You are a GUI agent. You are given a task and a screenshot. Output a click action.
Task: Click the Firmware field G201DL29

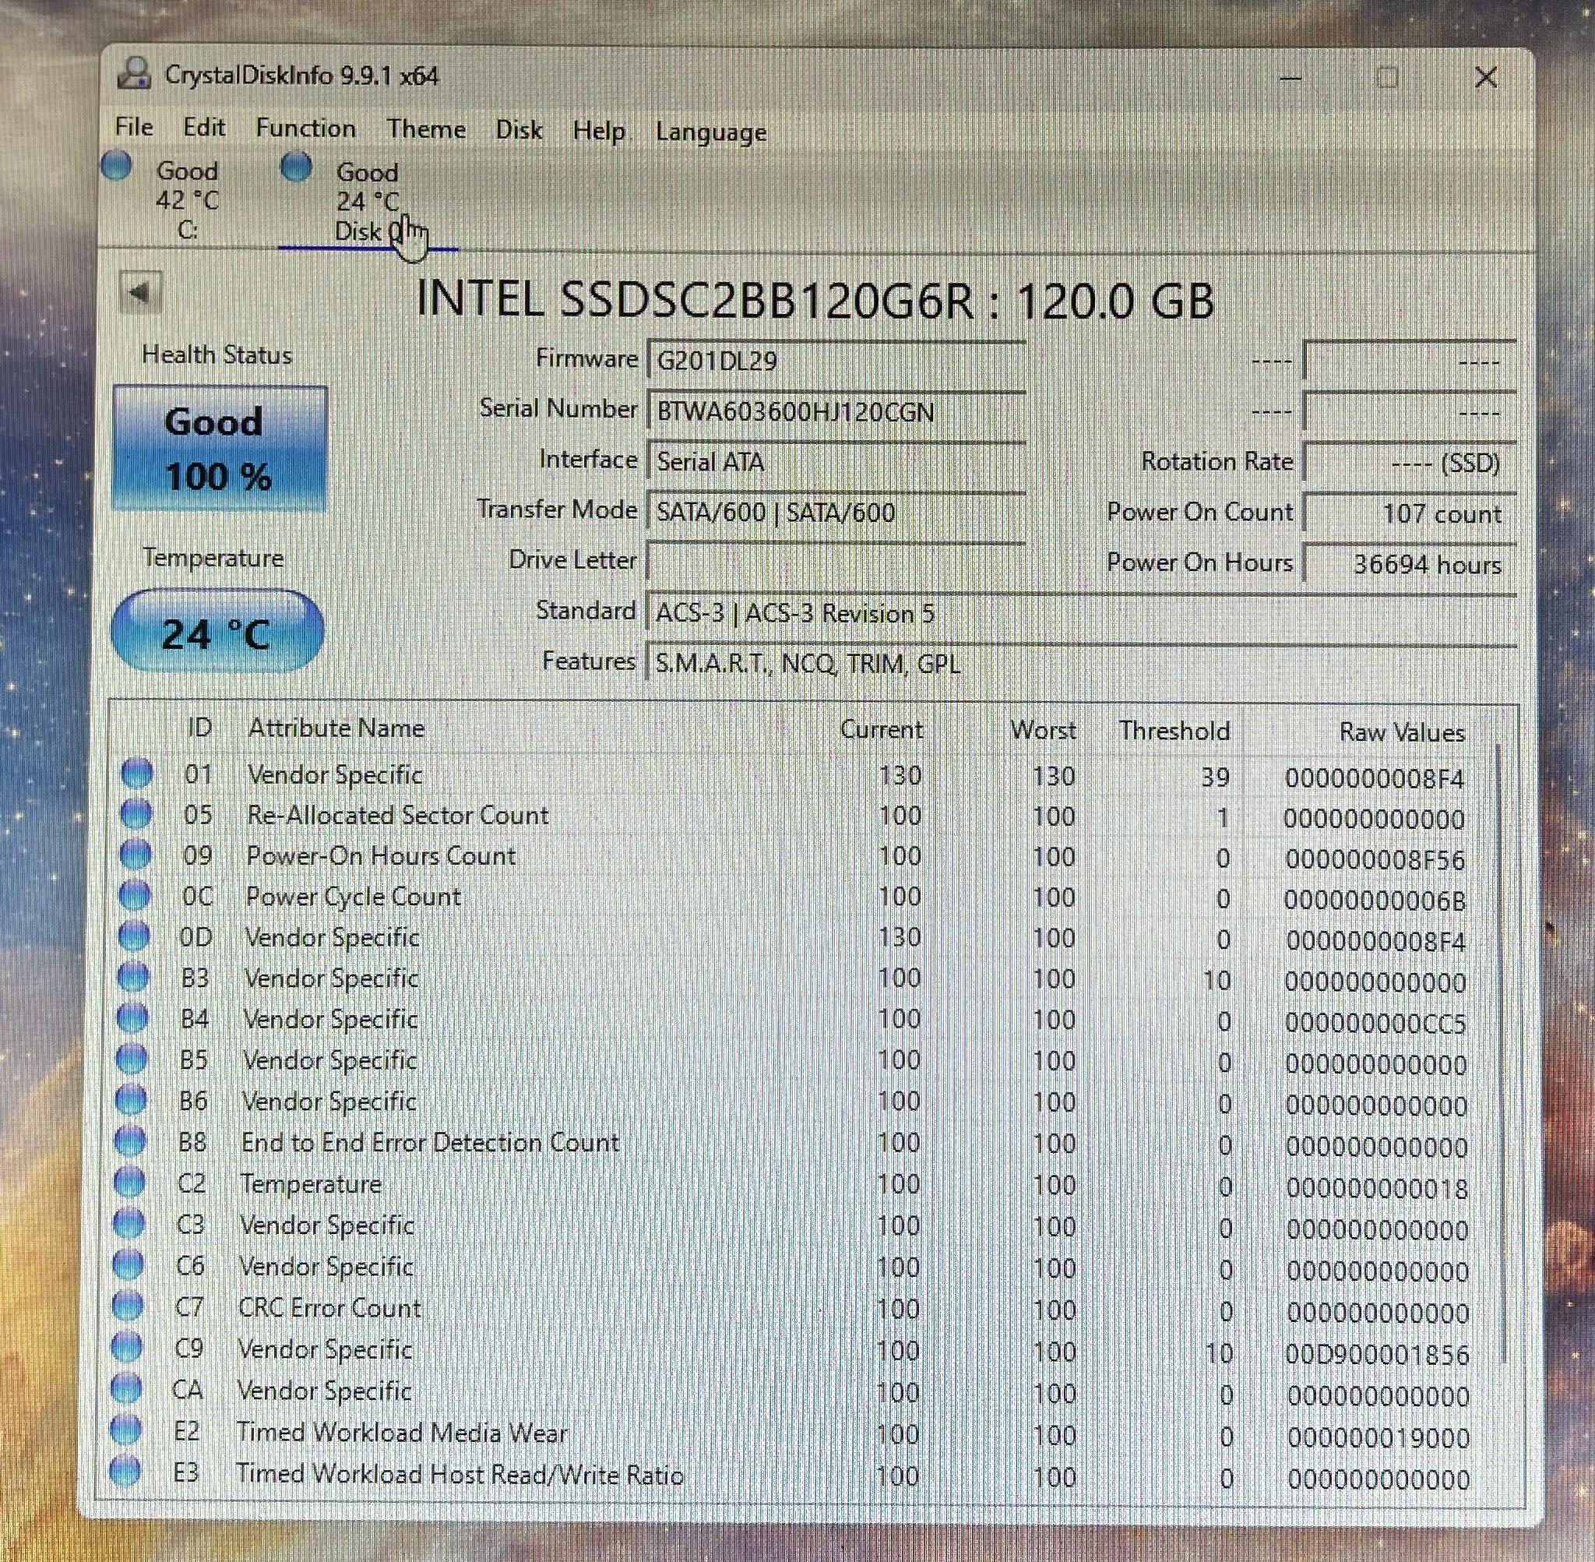[x=836, y=360]
